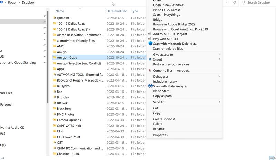Choose Browse with Corel PaintShop Pro 2019
Viewport: 276px width, 160px height.
coord(180,29)
